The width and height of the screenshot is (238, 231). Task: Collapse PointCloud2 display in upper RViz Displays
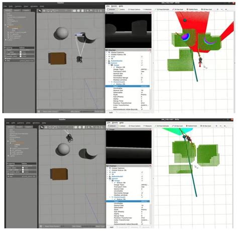pos(109,82)
